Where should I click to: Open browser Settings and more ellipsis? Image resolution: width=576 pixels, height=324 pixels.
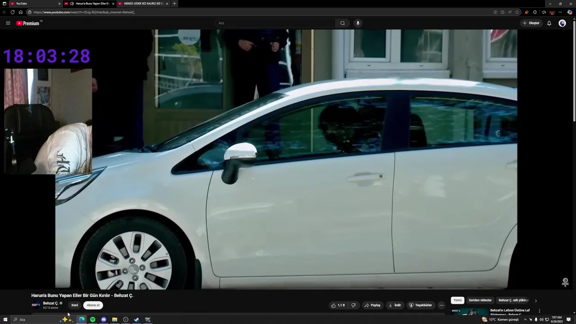pos(560,12)
